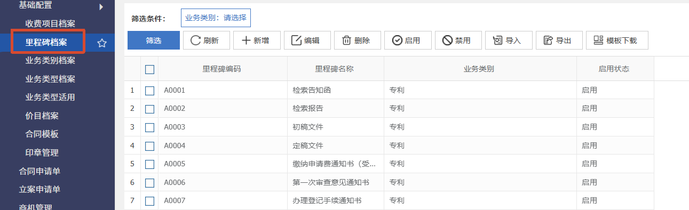This screenshot has height=210, width=689.
Task: Check the box for row A0005
Action: pyautogui.click(x=149, y=164)
